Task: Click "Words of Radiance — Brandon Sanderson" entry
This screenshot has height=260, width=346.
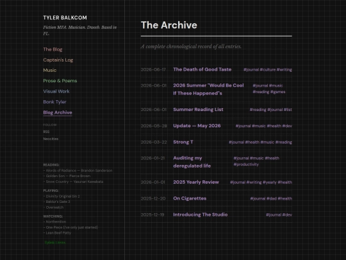Action: point(78,171)
